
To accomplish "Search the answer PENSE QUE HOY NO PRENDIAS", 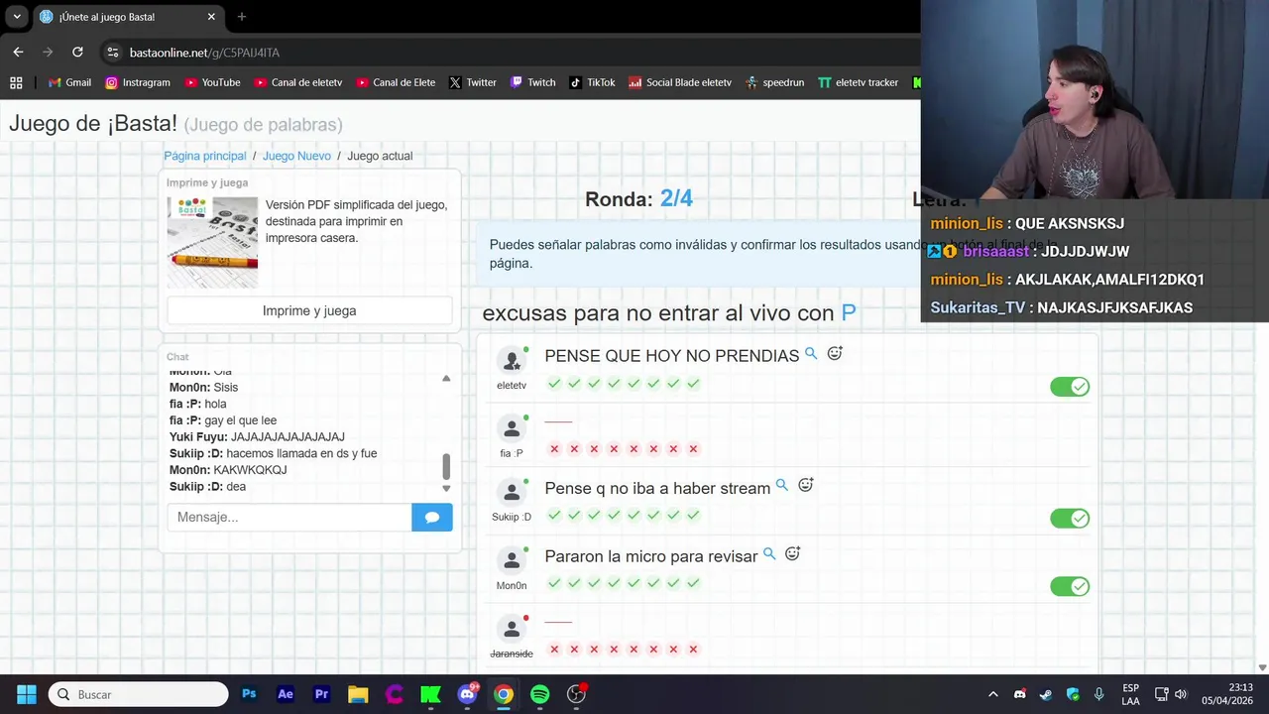I will point(811,353).
